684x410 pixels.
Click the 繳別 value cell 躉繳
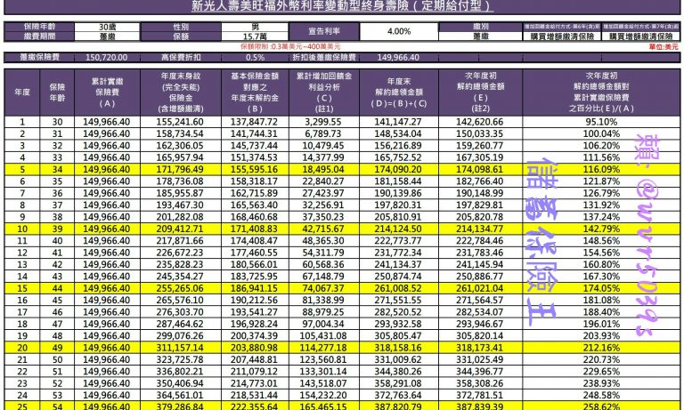pyautogui.click(x=480, y=36)
